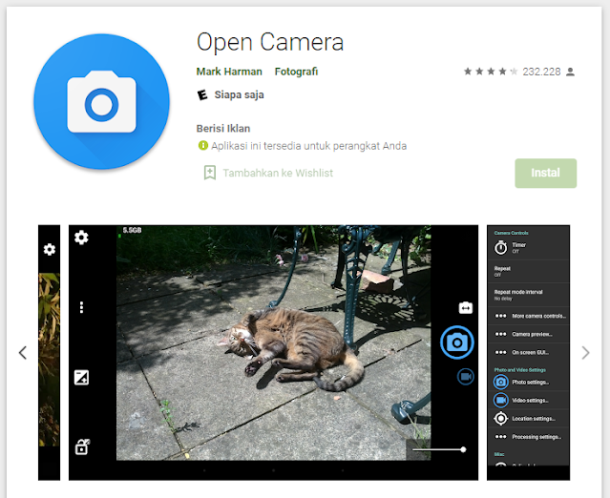The width and height of the screenshot is (610, 498).
Task: Open developer Mark Harman's page
Action: (x=229, y=72)
